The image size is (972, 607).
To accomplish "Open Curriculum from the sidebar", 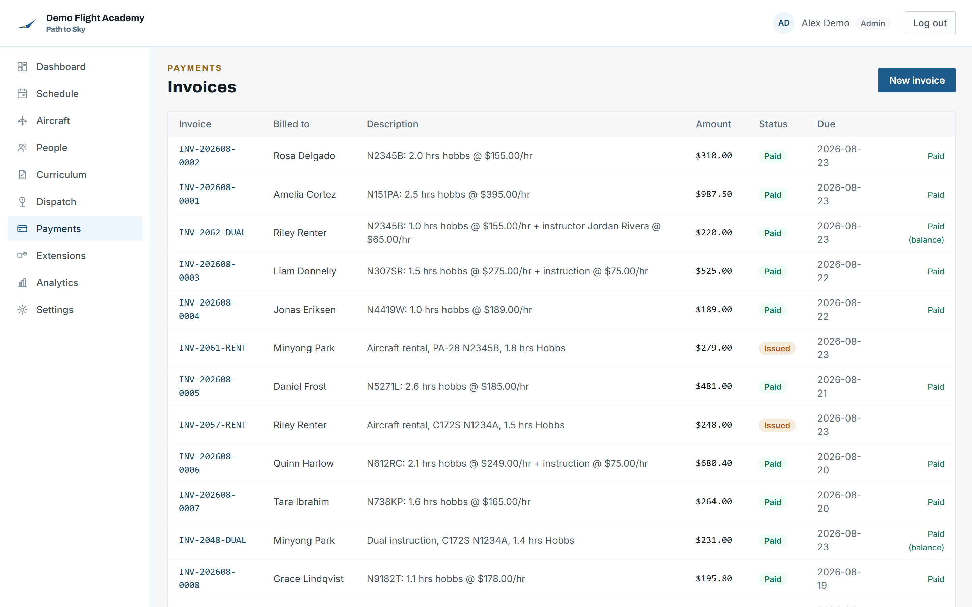I will [75, 175].
